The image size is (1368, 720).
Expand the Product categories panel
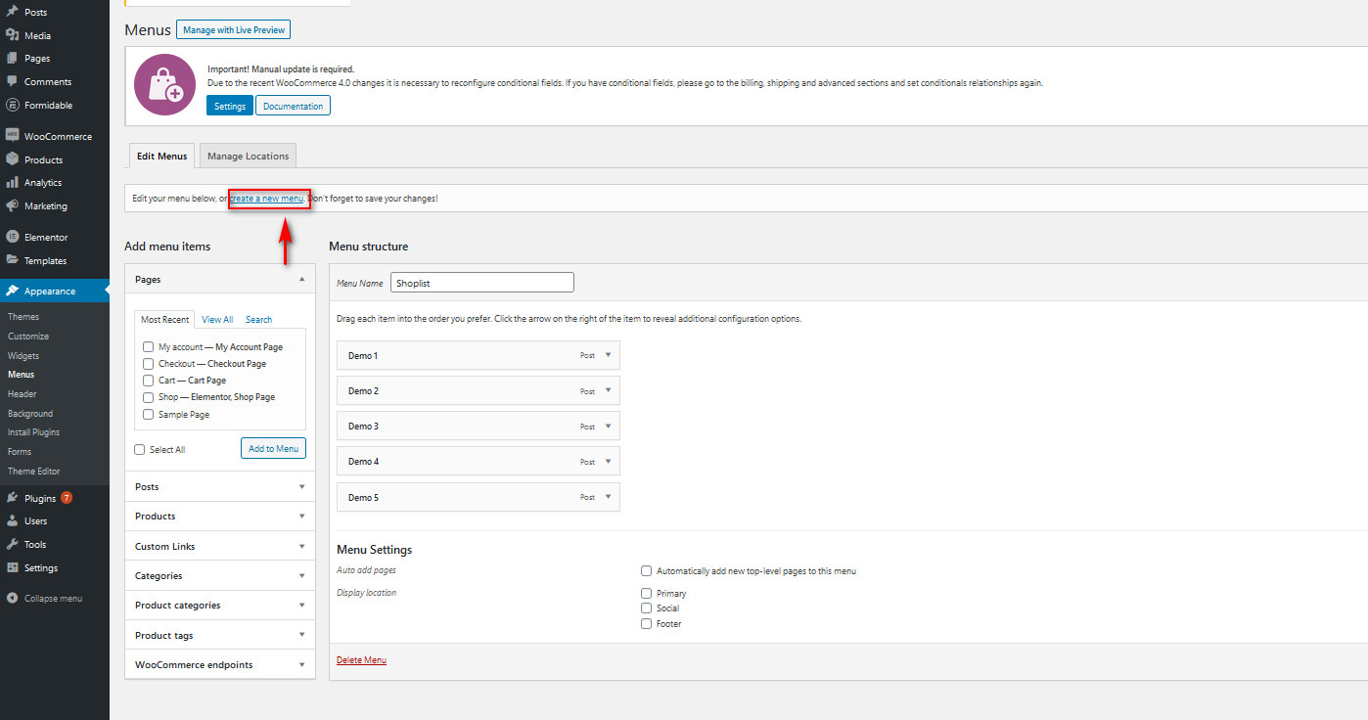301,605
